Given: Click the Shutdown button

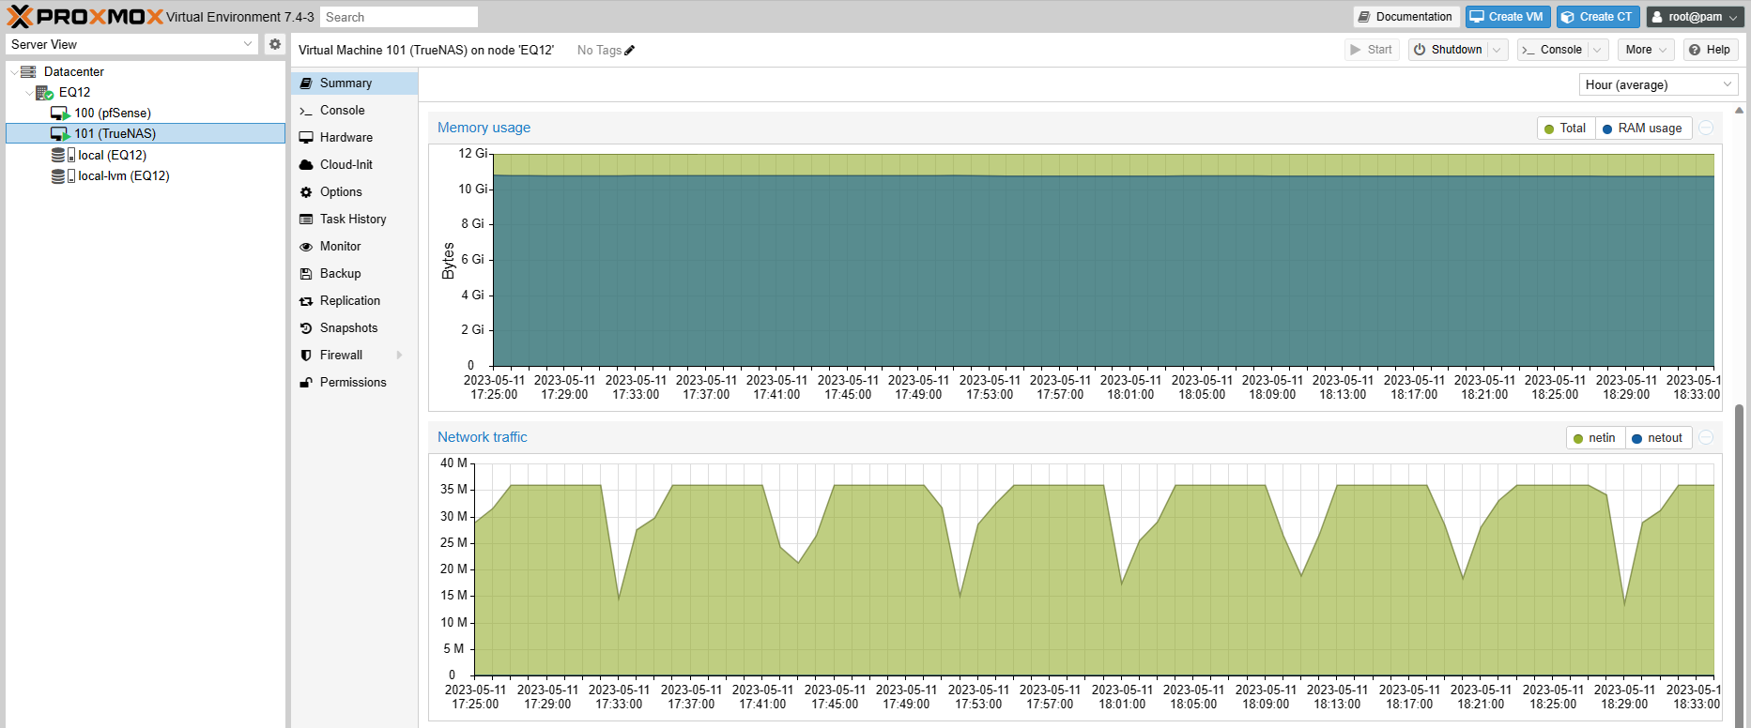Looking at the screenshot, I should coord(1449,50).
